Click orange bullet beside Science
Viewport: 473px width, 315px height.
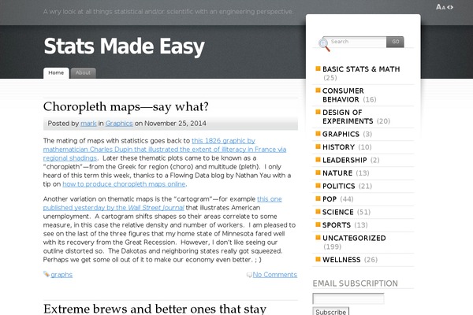(318, 211)
